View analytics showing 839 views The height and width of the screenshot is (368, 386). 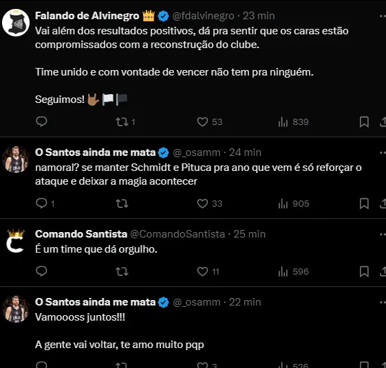click(293, 122)
